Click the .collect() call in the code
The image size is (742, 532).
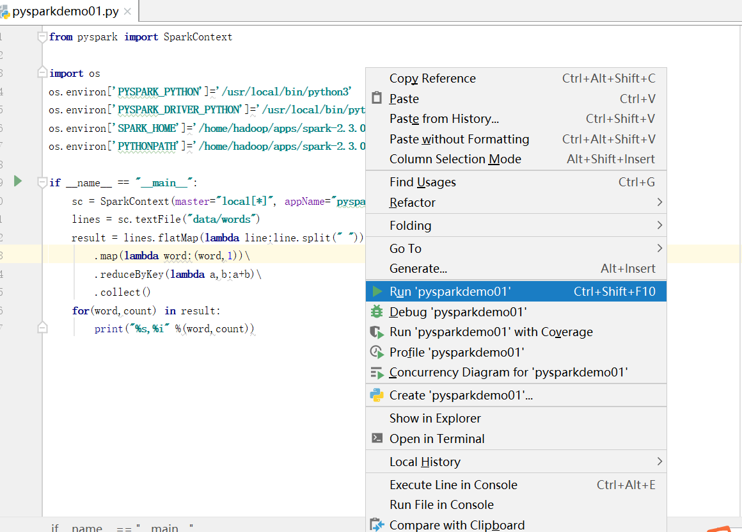[x=123, y=293]
